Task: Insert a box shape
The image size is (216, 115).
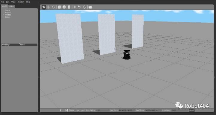Action: (59, 7)
